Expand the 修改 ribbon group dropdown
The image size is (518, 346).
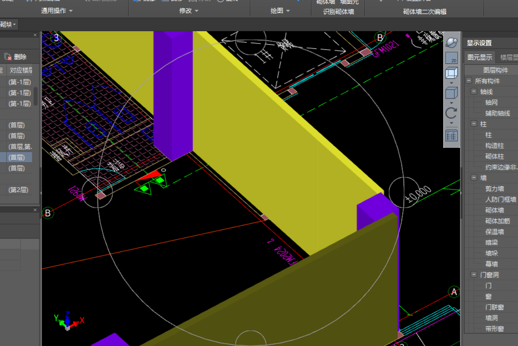coord(196,11)
